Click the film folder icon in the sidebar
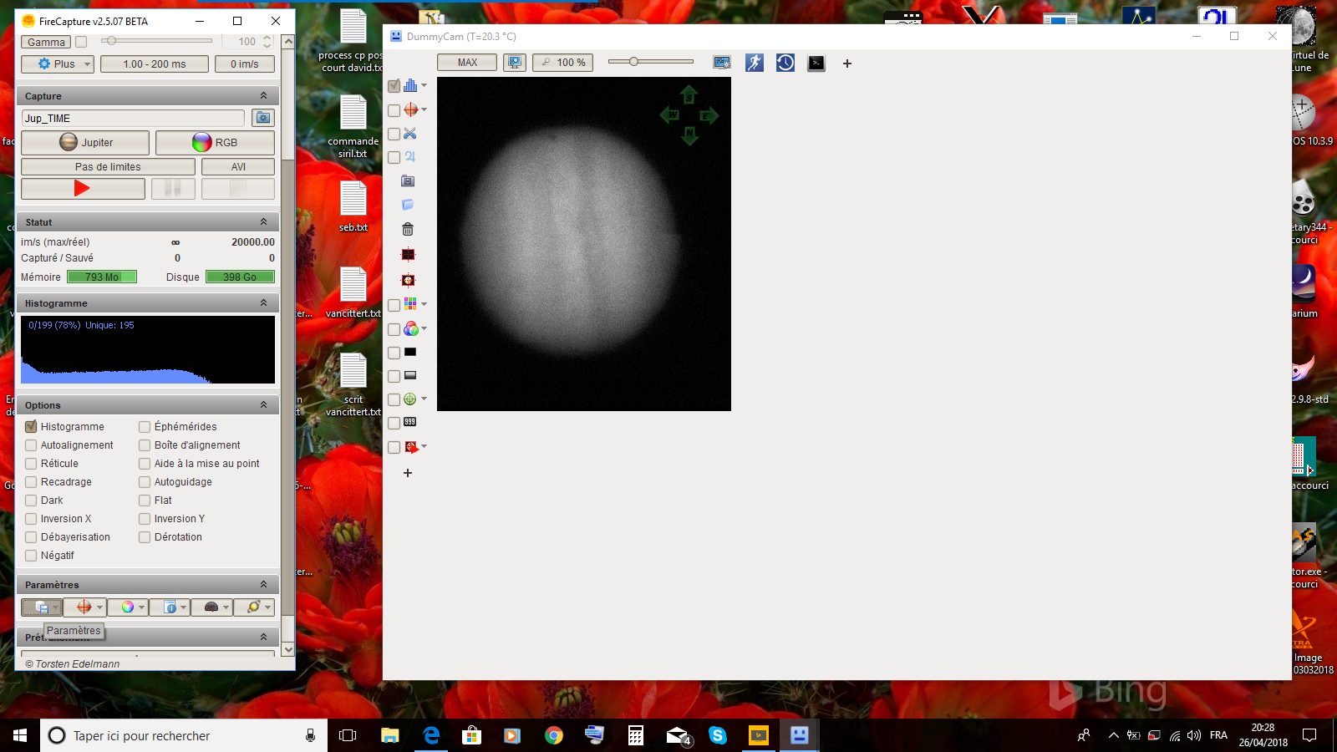The height and width of the screenshot is (752, 1337). 408,180
